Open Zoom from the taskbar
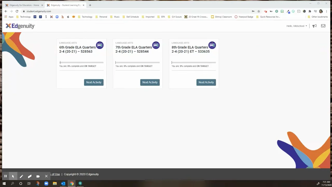 (x=46, y=184)
